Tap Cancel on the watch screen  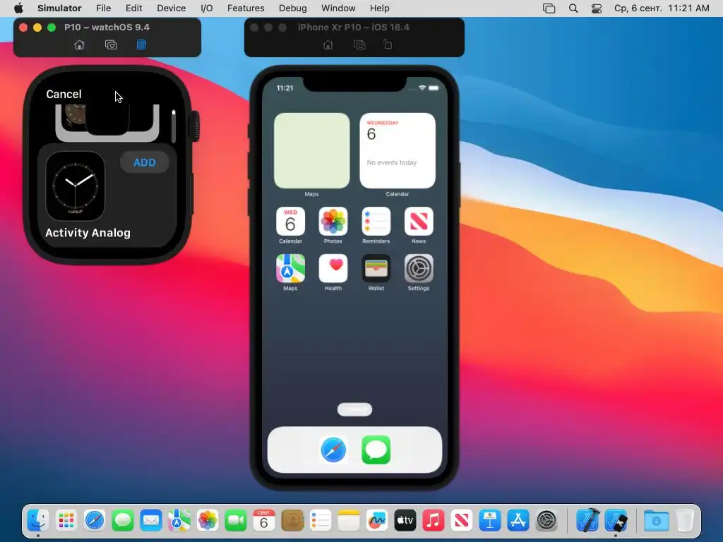64,94
